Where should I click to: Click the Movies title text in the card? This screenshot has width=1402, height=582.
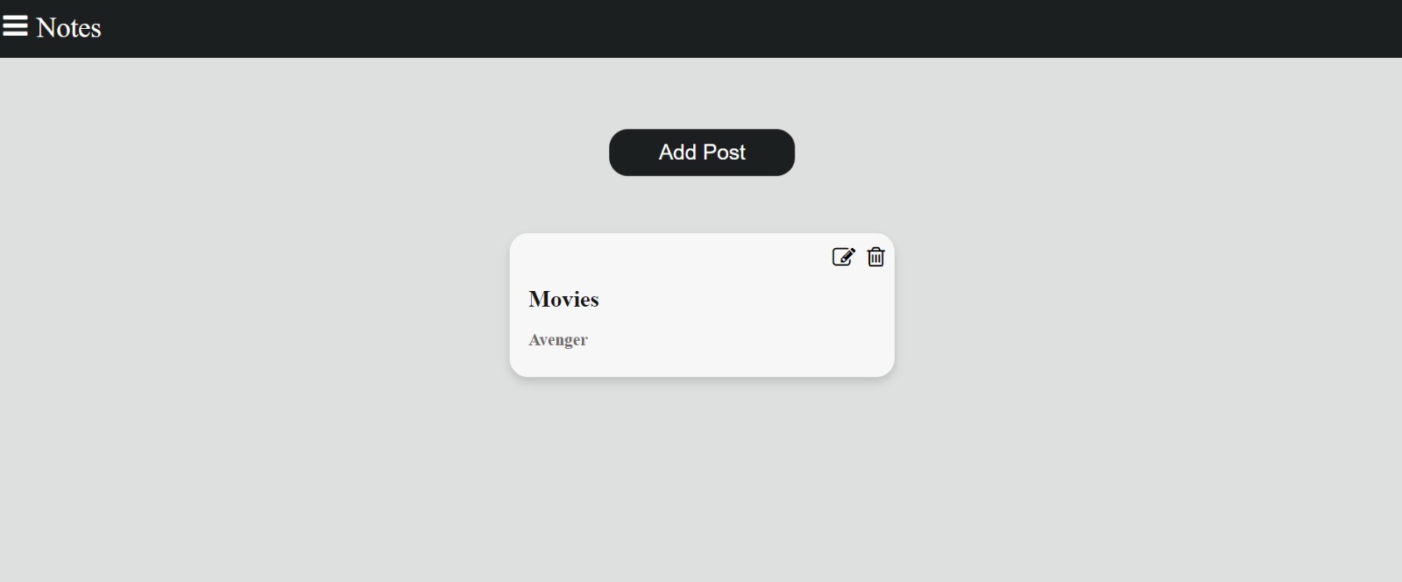[563, 299]
